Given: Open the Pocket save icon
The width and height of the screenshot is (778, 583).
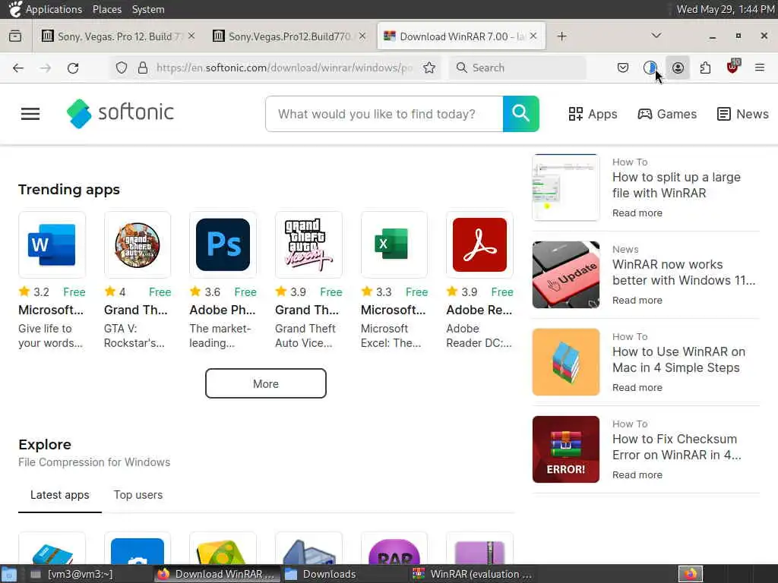Looking at the screenshot, I should pos(623,68).
